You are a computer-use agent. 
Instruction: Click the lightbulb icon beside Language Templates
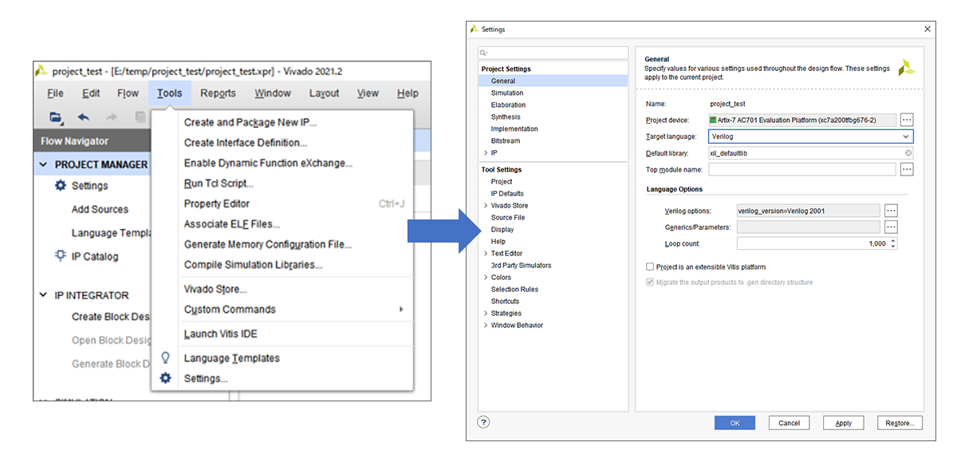coord(166,358)
